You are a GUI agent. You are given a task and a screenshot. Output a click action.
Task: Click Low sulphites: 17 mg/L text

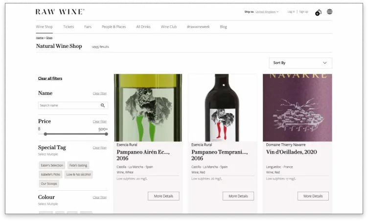(281, 179)
